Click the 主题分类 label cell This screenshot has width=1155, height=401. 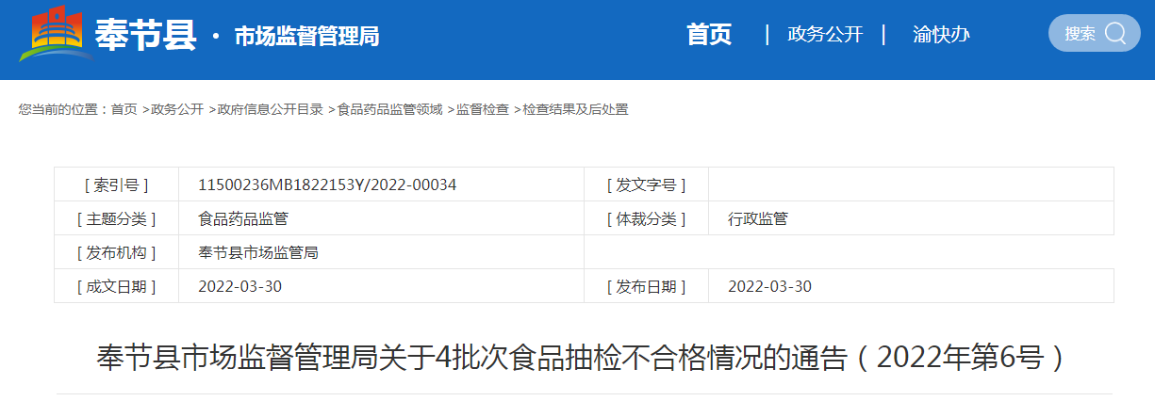(x=117, y=218)
